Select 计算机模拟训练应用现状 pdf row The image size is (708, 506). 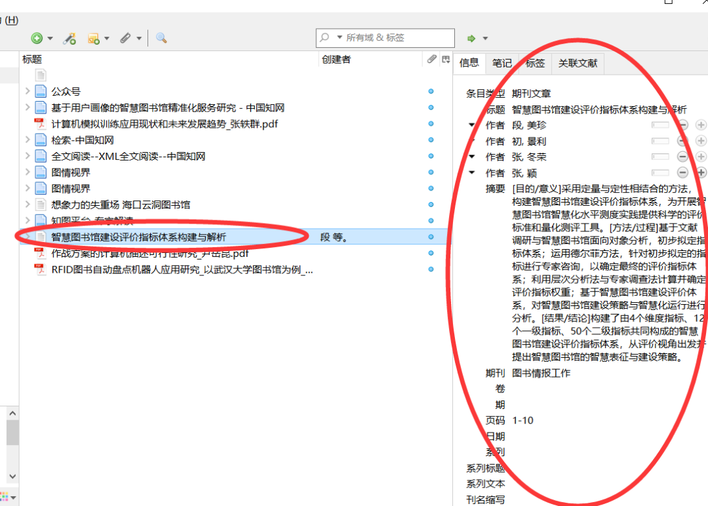point(235,124)
